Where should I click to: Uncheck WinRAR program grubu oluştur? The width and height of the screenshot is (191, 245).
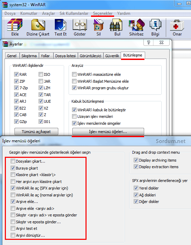[x=74, y=88]
